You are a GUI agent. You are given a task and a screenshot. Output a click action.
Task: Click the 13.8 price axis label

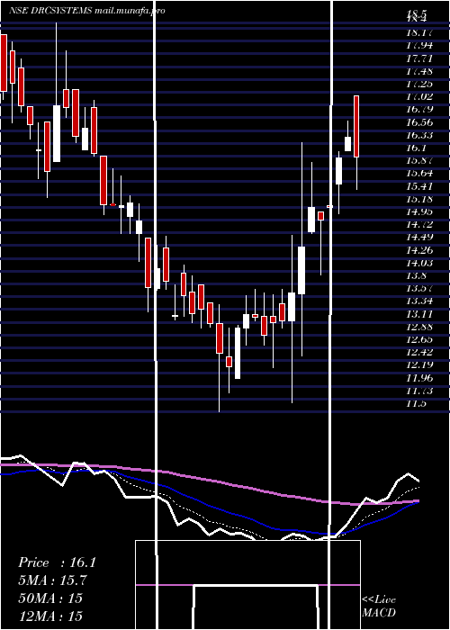pyautogui.click(x=416, y=275)
